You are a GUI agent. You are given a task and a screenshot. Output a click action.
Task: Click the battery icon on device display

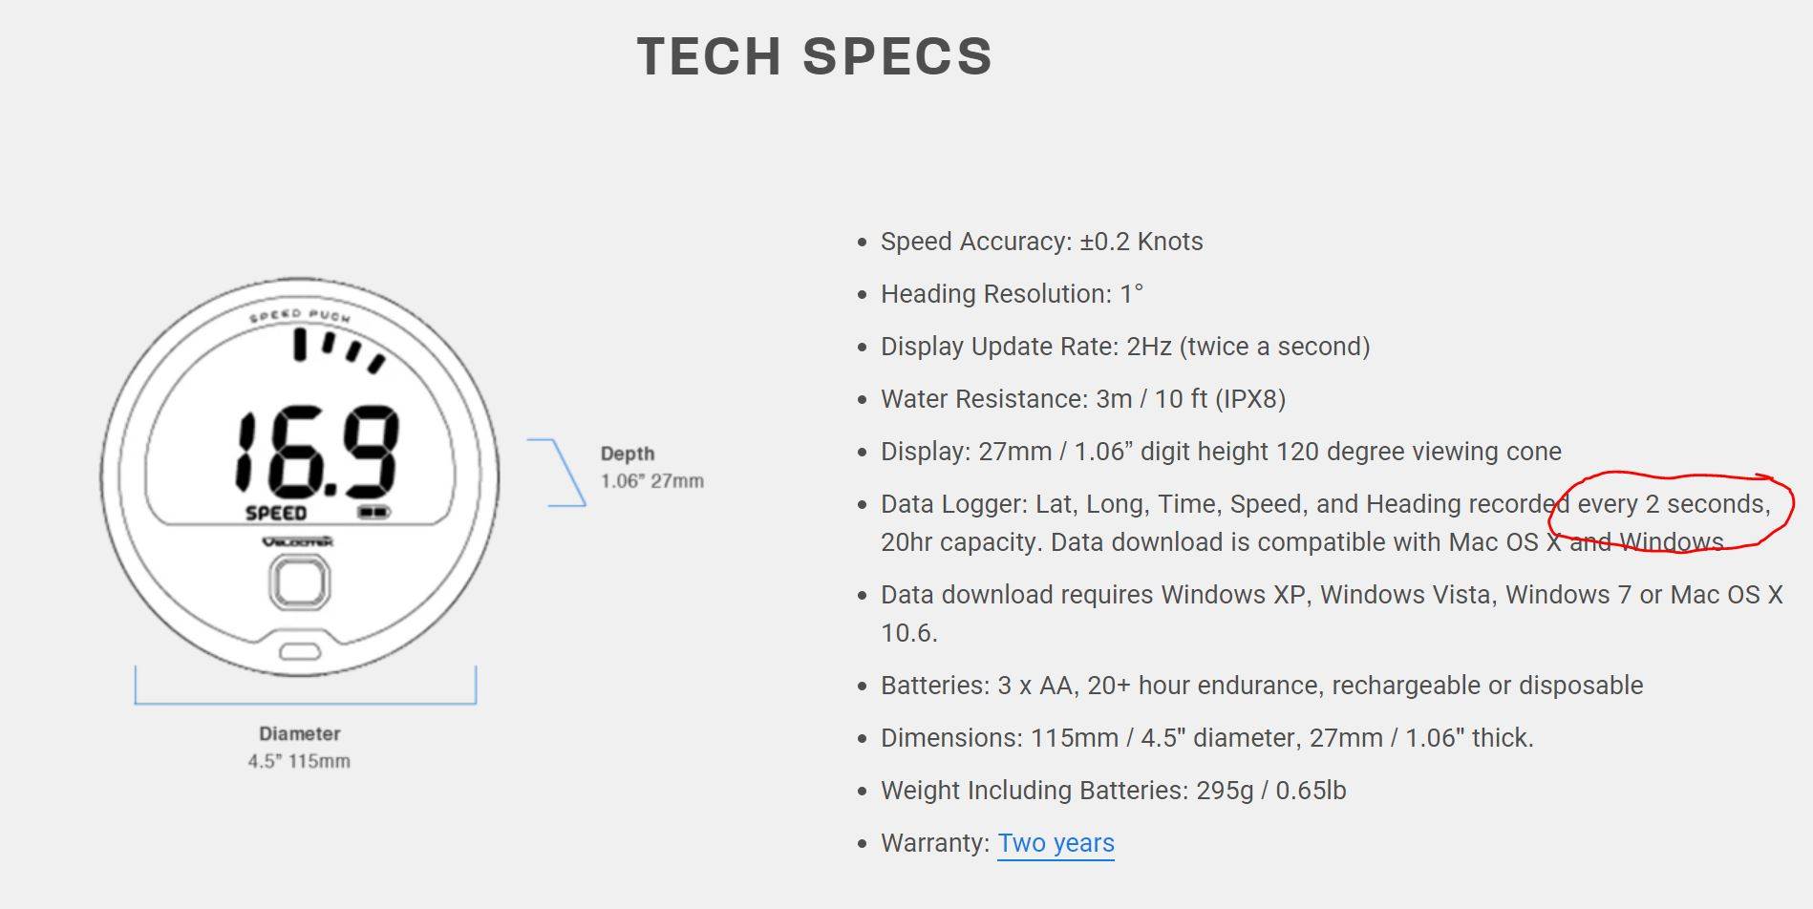373,513
